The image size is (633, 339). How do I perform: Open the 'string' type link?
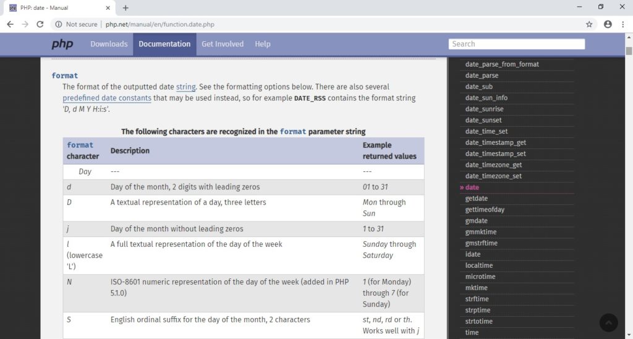[x=185, y=87]
